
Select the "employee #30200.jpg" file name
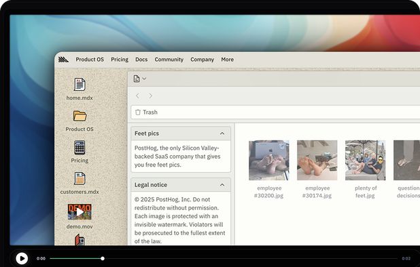tap(269, 192)
